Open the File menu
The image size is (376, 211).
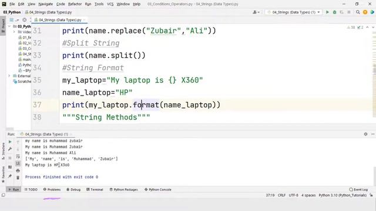coord(12,4)
